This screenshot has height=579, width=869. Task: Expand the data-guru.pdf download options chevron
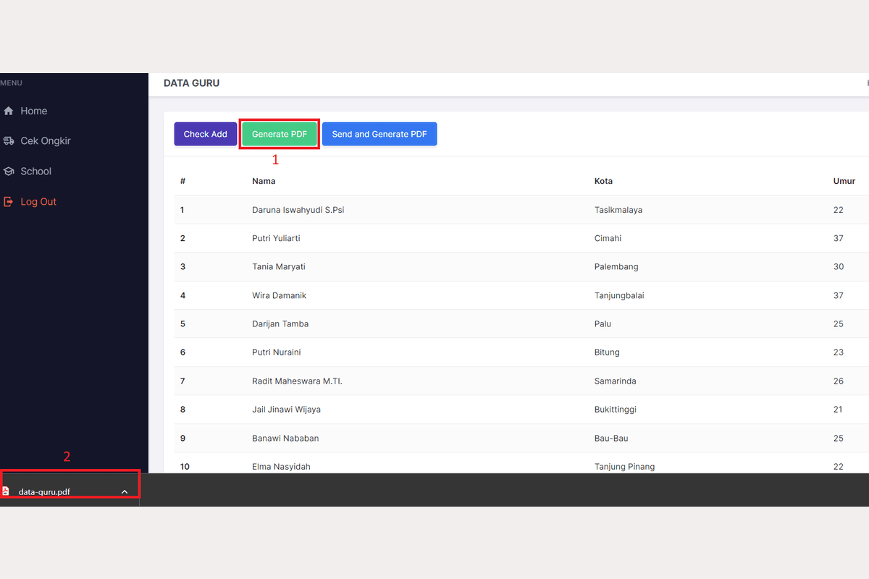point(125,491)
